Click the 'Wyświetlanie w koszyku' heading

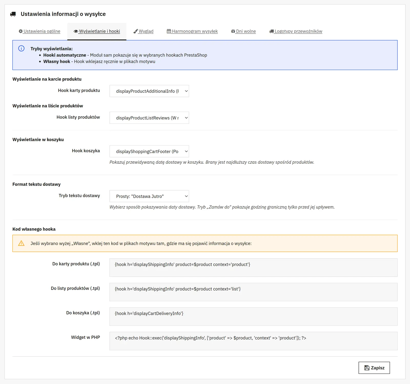click(x=38, y=140)
